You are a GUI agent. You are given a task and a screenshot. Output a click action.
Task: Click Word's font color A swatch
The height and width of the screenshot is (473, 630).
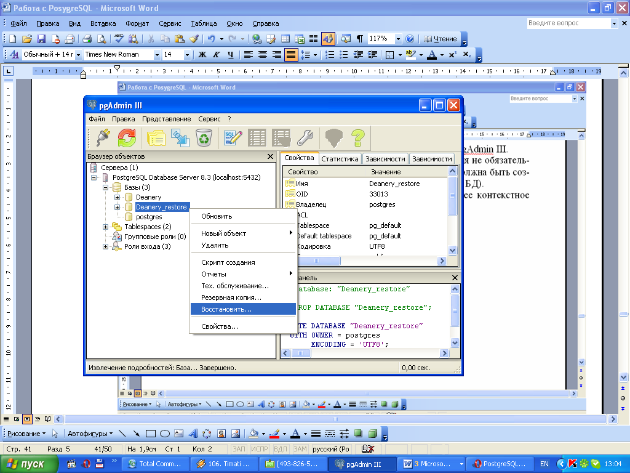pos(432,54)
